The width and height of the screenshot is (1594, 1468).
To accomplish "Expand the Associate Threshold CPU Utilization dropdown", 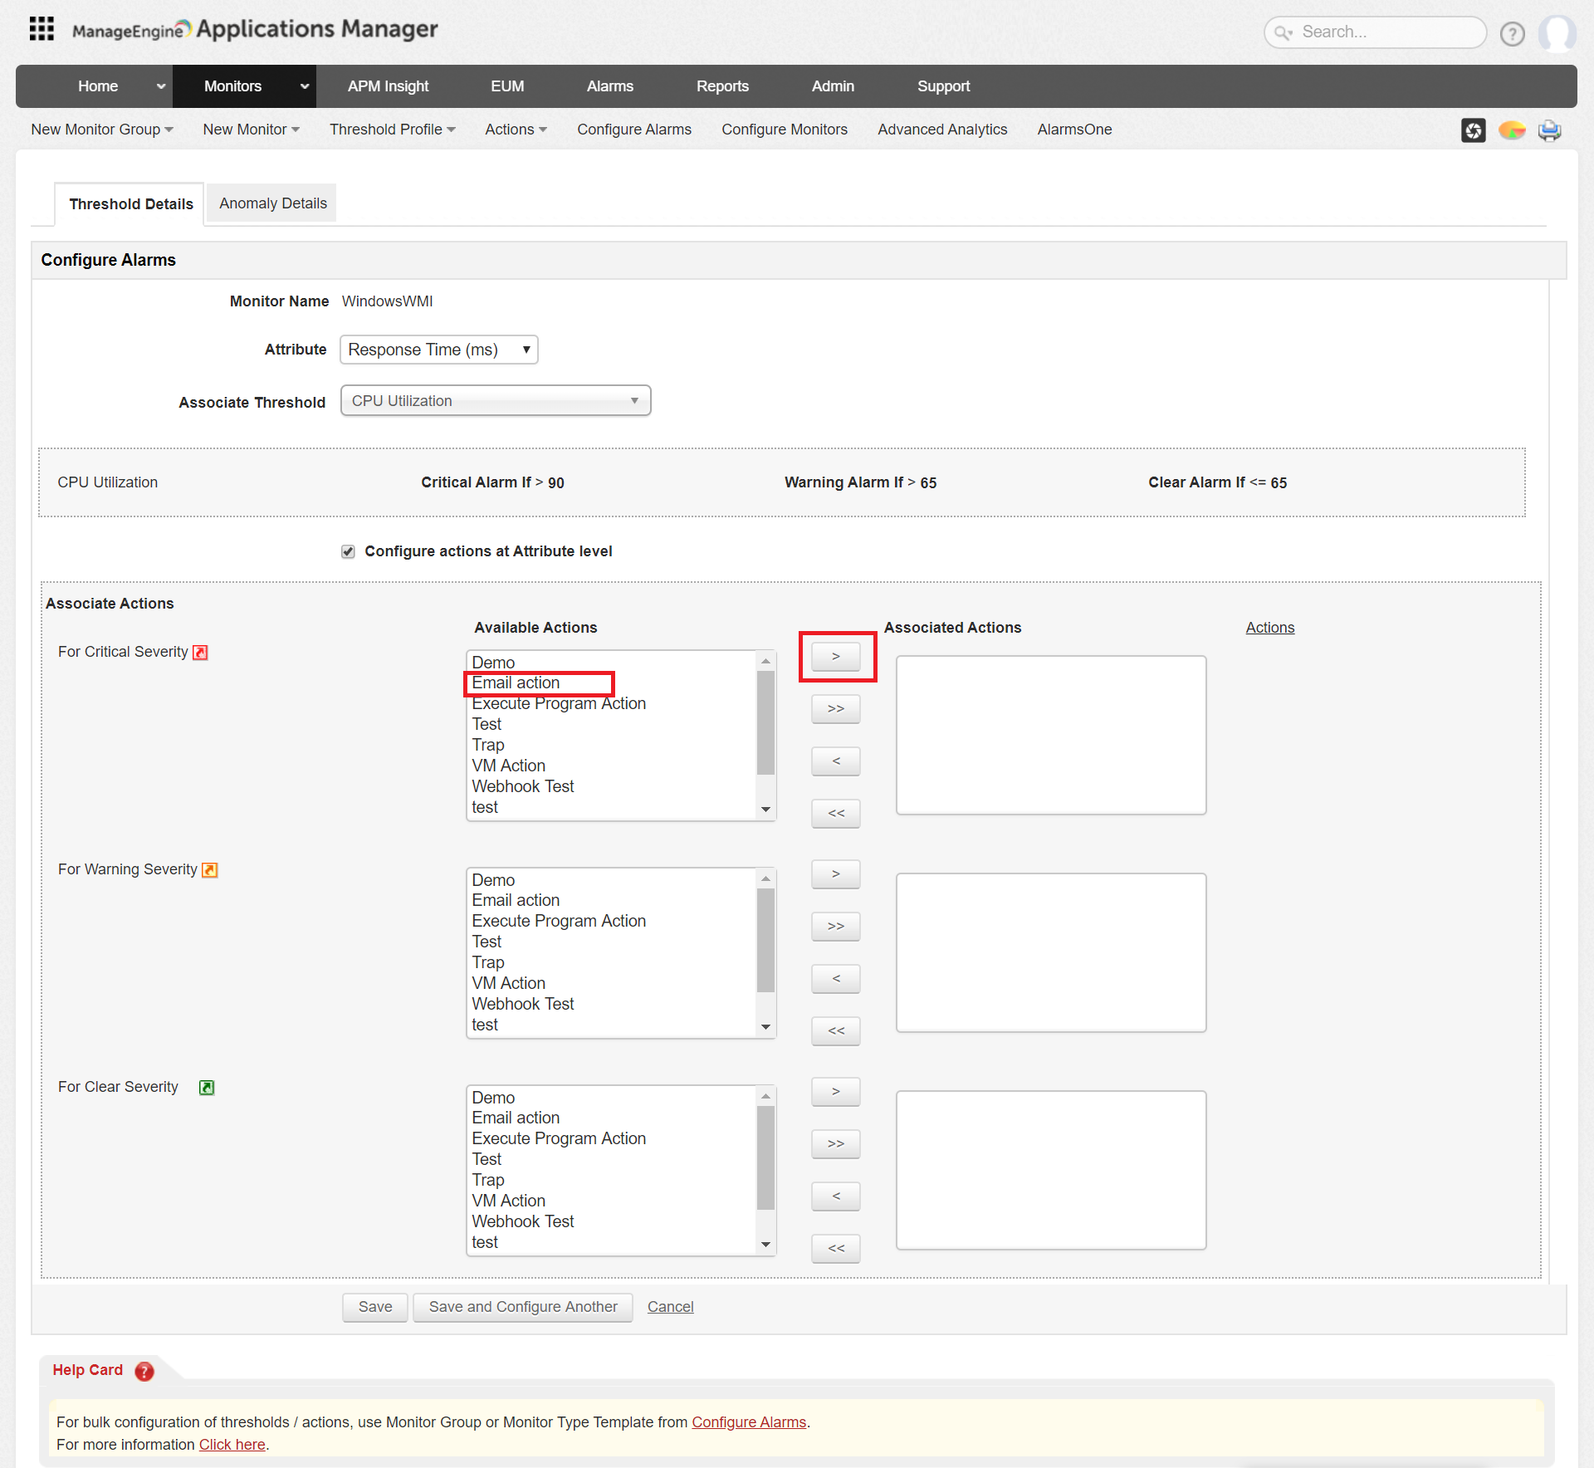I will (495, 401).
